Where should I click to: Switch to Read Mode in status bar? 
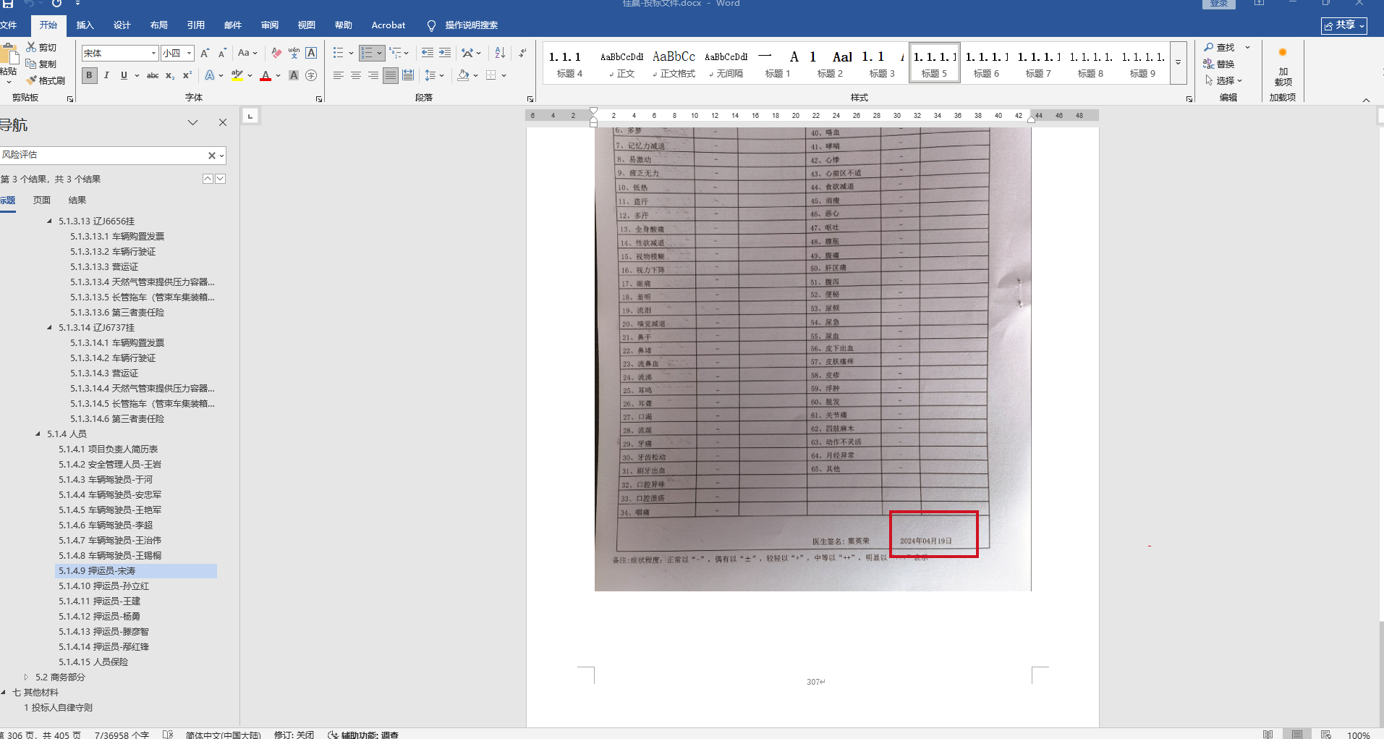click(x=1268, y=734)
